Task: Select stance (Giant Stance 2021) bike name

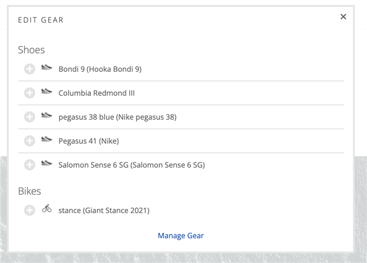Action: tap(104, 211)
